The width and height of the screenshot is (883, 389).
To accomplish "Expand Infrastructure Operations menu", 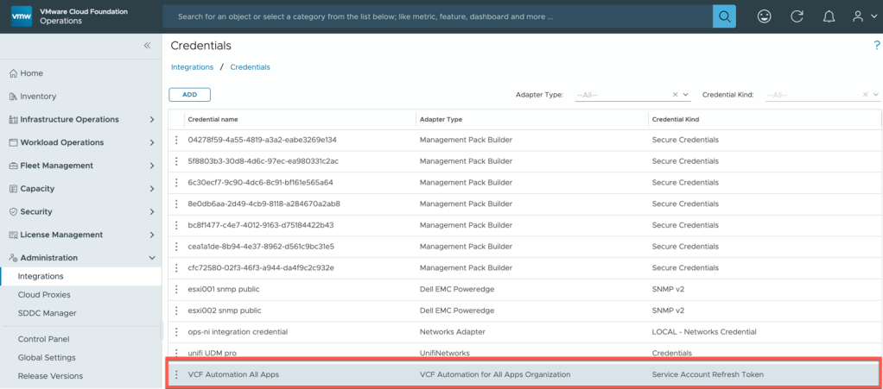I will (152, 119).
